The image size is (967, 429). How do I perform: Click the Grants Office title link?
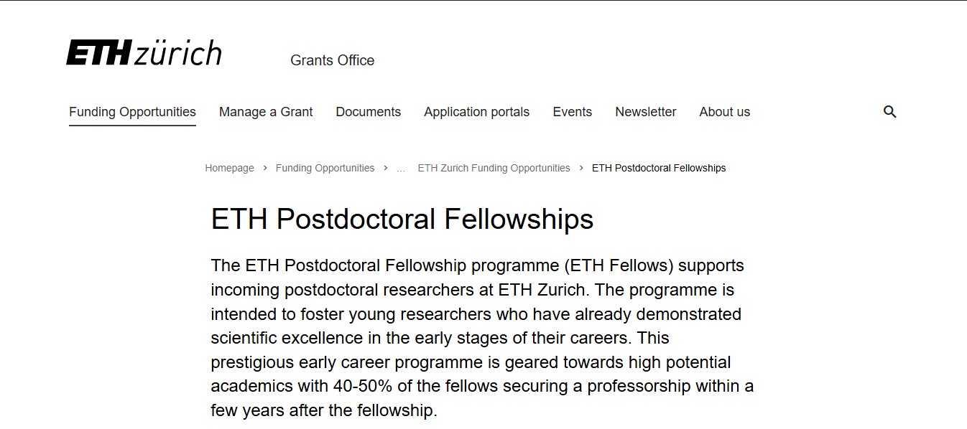point(332,60)
